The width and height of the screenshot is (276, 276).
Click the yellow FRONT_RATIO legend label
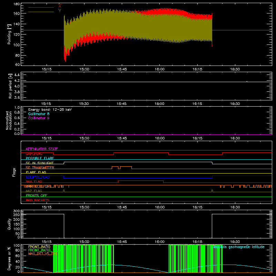pyautogui.click(x=39, y=247)
